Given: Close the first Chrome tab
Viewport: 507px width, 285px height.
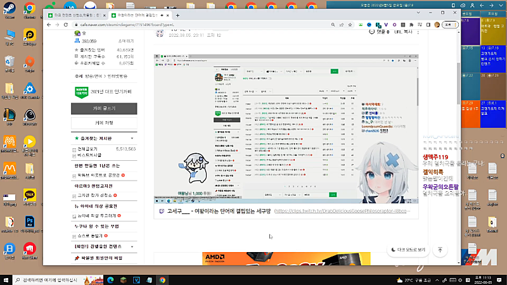Looking at the screenshot, I should [x=104, y=15].
